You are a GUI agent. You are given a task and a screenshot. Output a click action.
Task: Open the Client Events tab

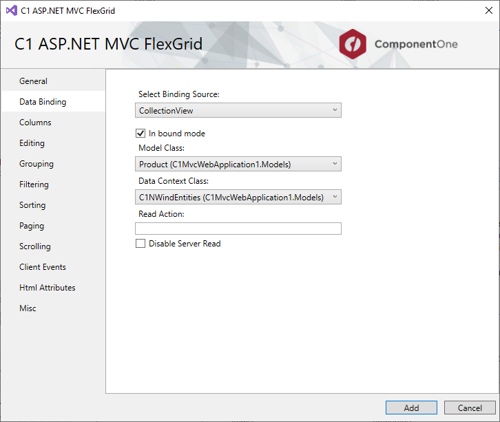[x=43, y=267]
